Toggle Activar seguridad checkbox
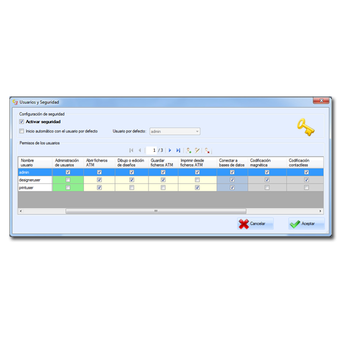 22,121
